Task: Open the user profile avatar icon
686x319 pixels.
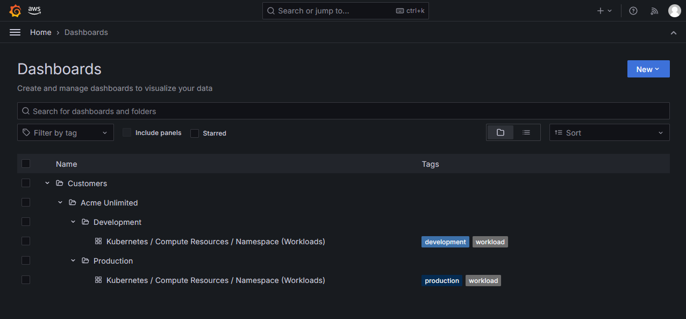Action: (674, 10)
